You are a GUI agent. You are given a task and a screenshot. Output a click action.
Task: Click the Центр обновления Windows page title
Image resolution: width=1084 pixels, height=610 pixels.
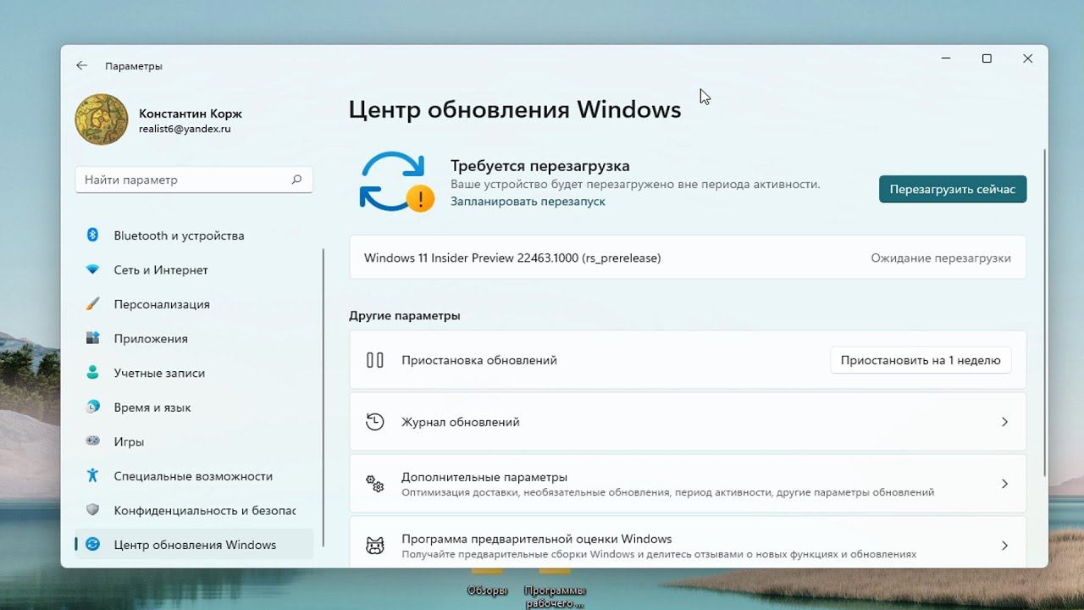(x=515, y=109)
